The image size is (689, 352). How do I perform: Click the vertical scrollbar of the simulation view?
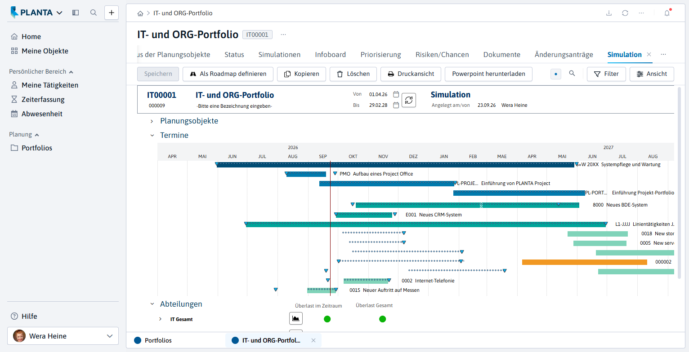click(x=679, y=182)
